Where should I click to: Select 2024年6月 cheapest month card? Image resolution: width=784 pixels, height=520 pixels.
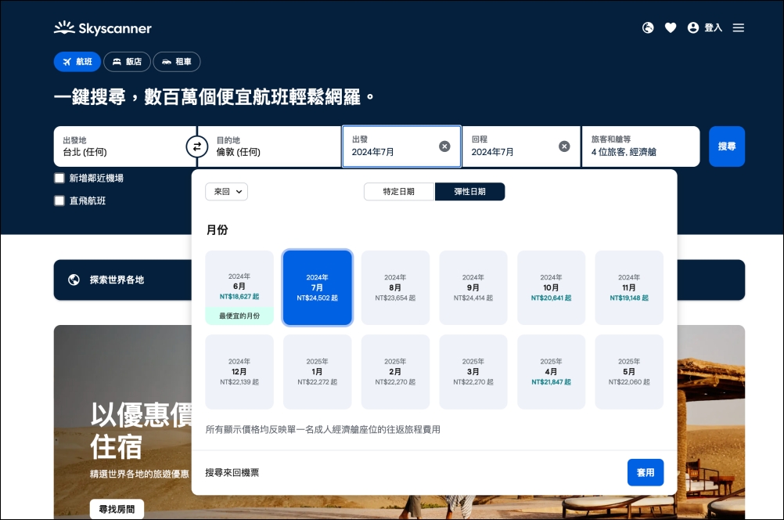(239, 287)
